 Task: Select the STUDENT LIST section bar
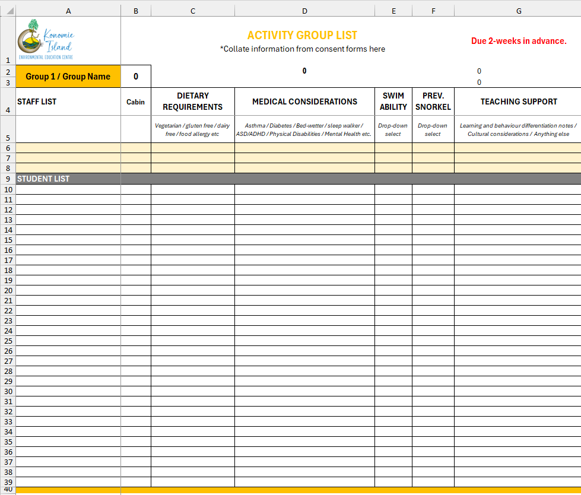[68, 179]
